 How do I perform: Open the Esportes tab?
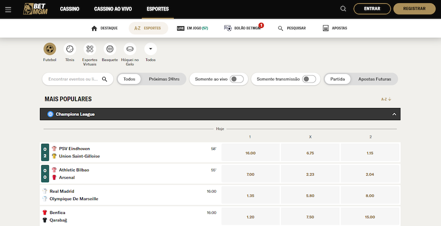tap(158, 9)
